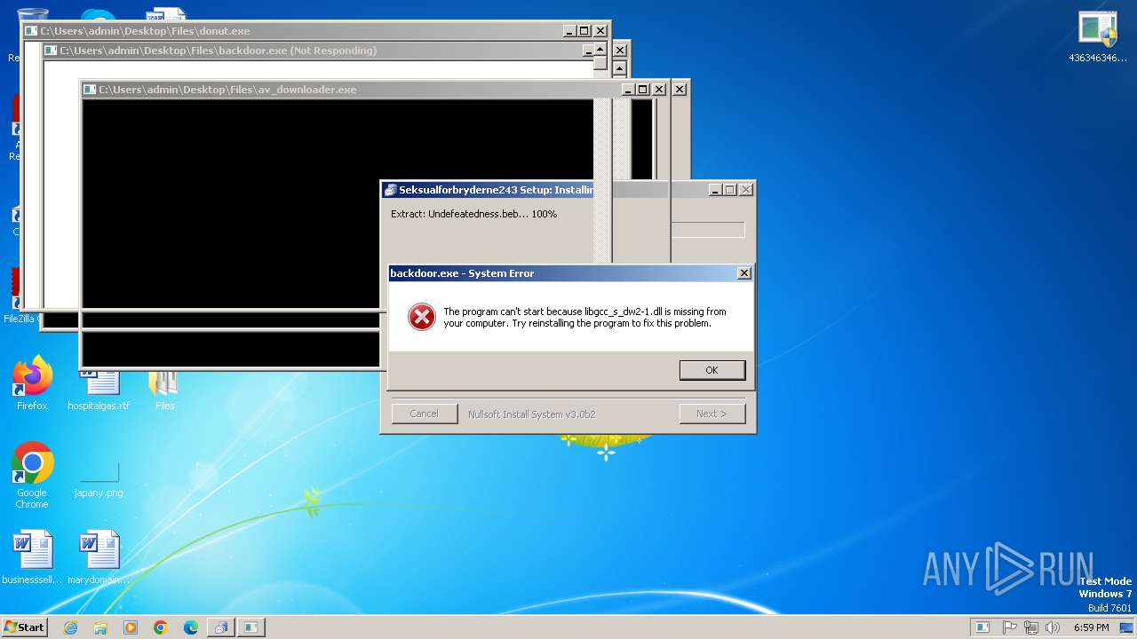Click the tray icon left of the flag
The image size is (1137, 639).
tap(982, 627)
